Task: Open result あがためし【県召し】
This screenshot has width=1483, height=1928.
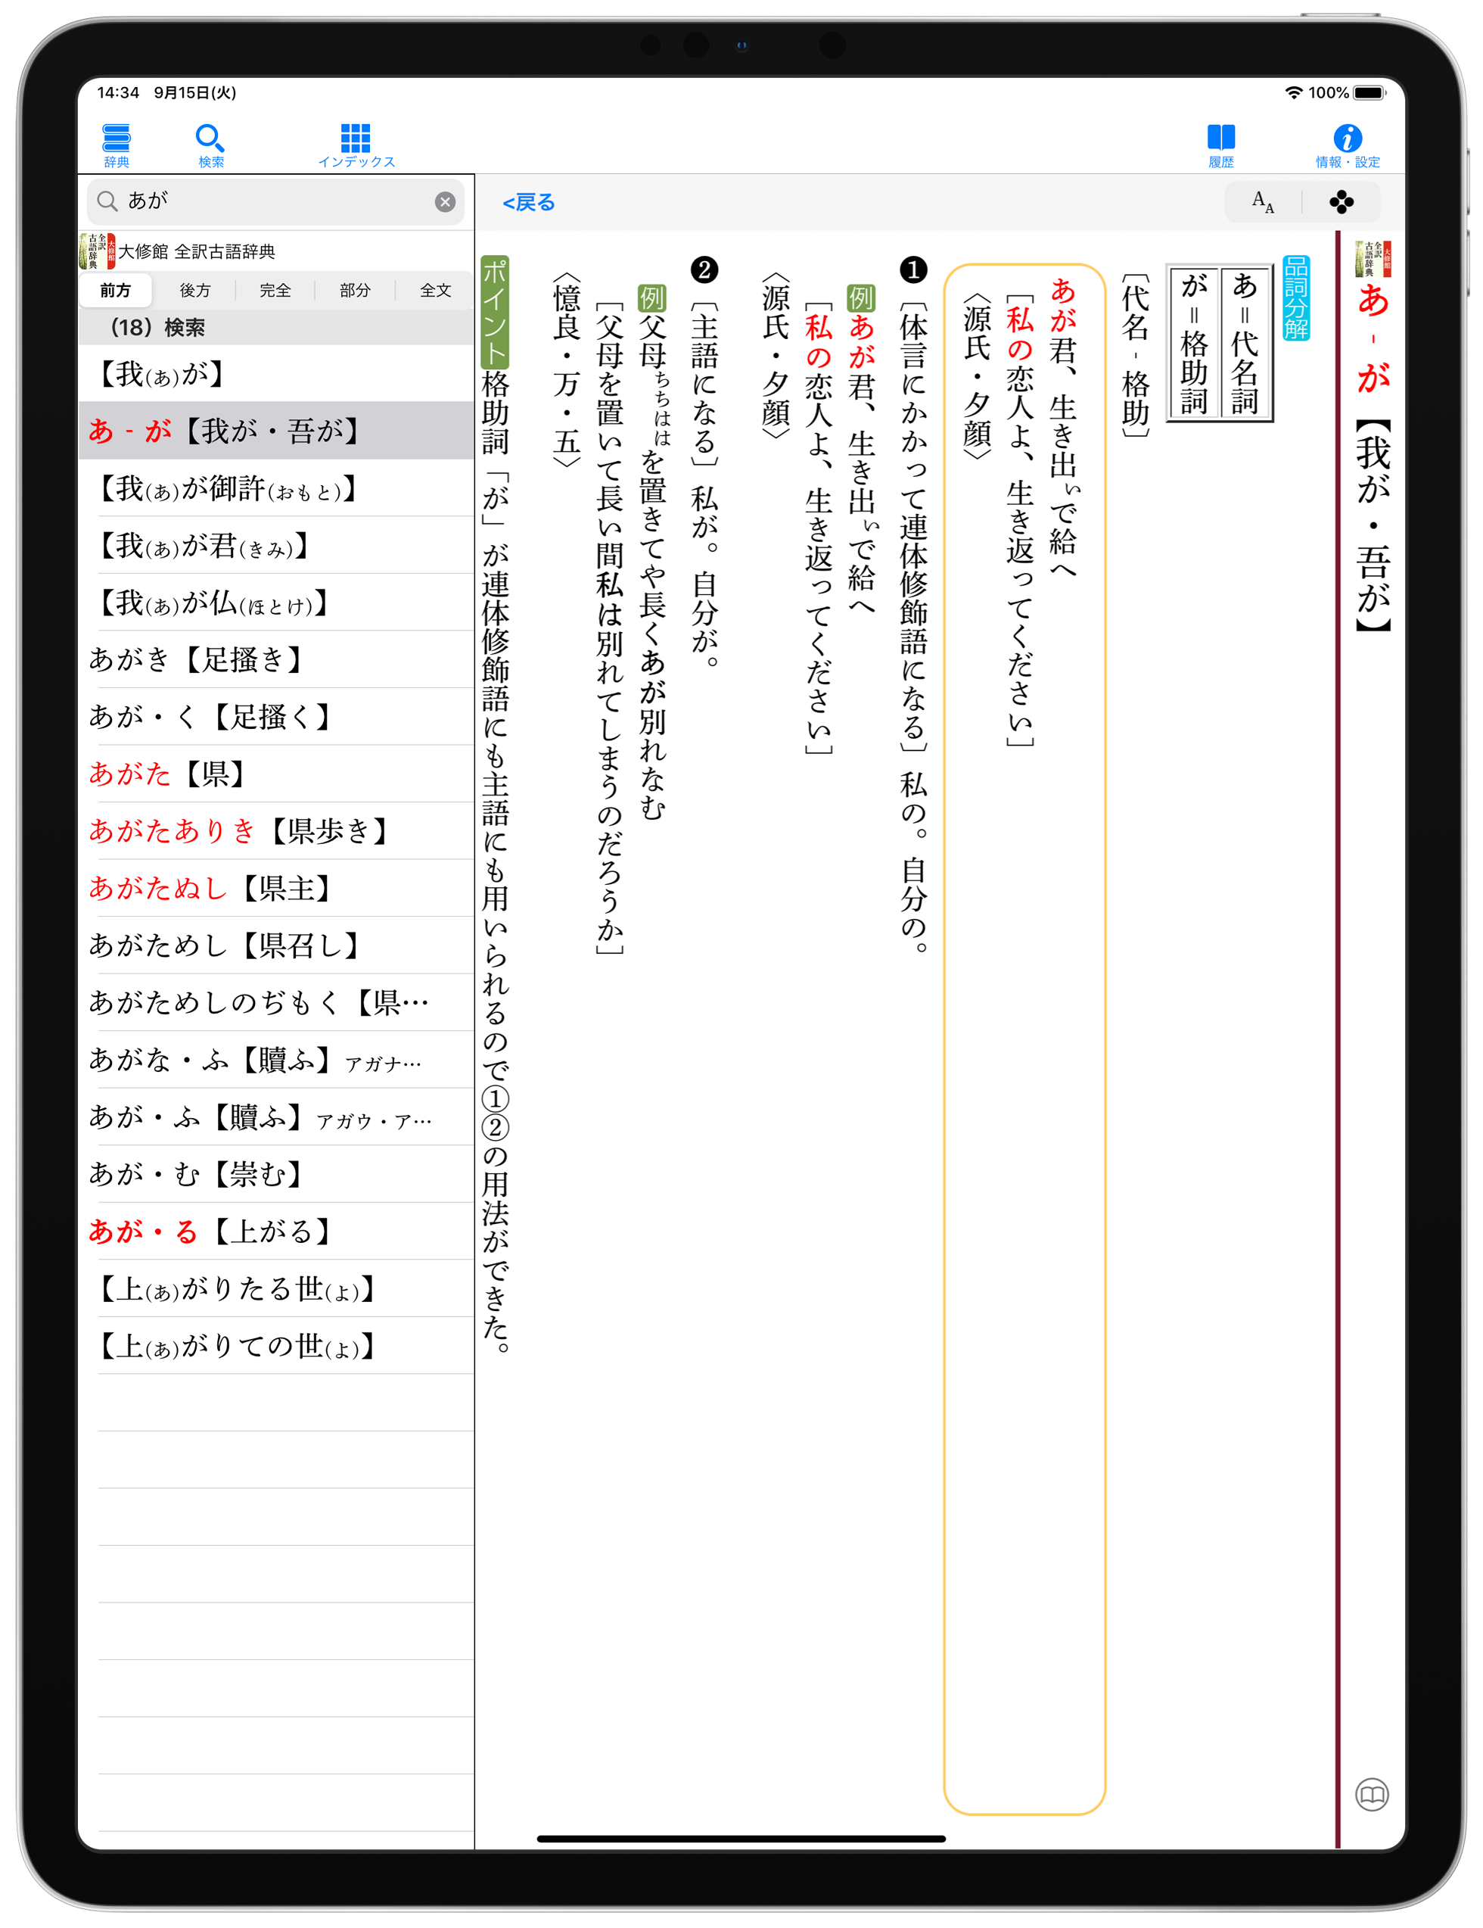Action: tap(276, 945)
